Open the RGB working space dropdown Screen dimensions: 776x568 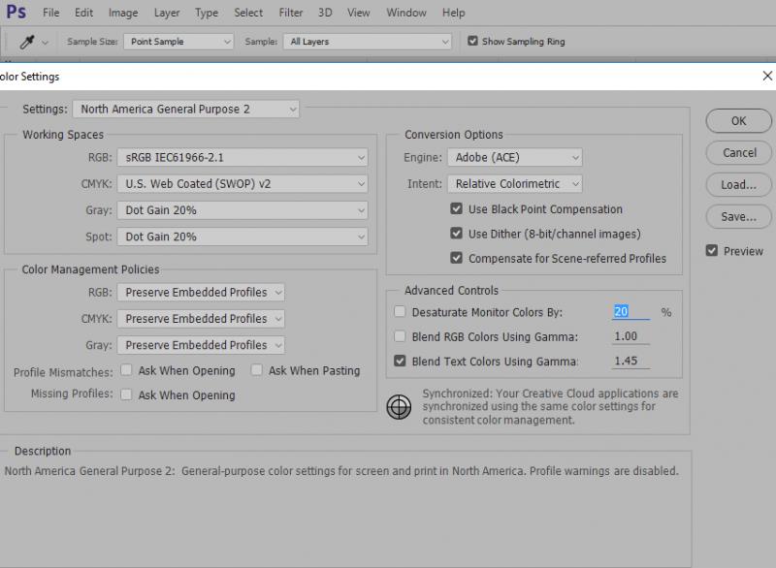pyautogui.click(x=242, y=157)
